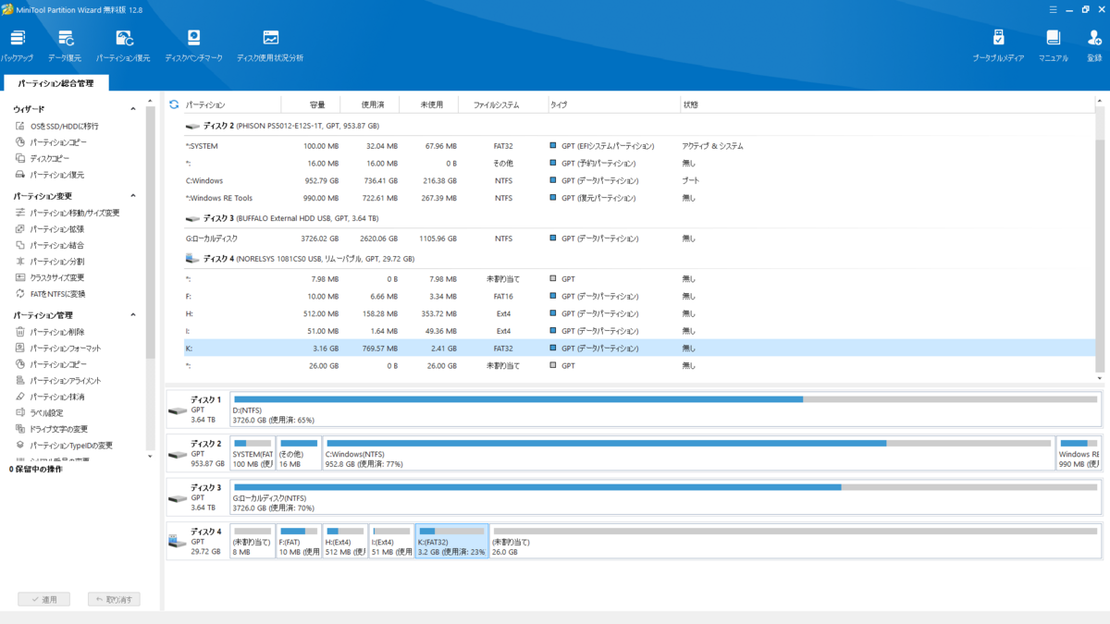Select パーティションアライメント in the sidebar
The width and height of the screenshot is (1110, 624).
click(58, 381)
